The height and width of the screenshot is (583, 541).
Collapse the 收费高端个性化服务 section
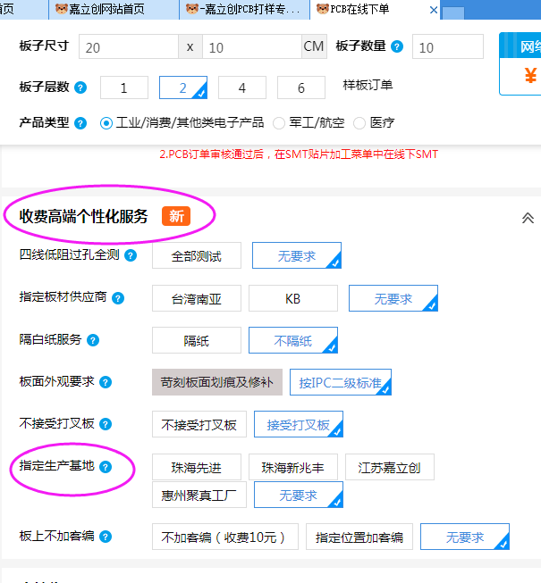[528, 217]
